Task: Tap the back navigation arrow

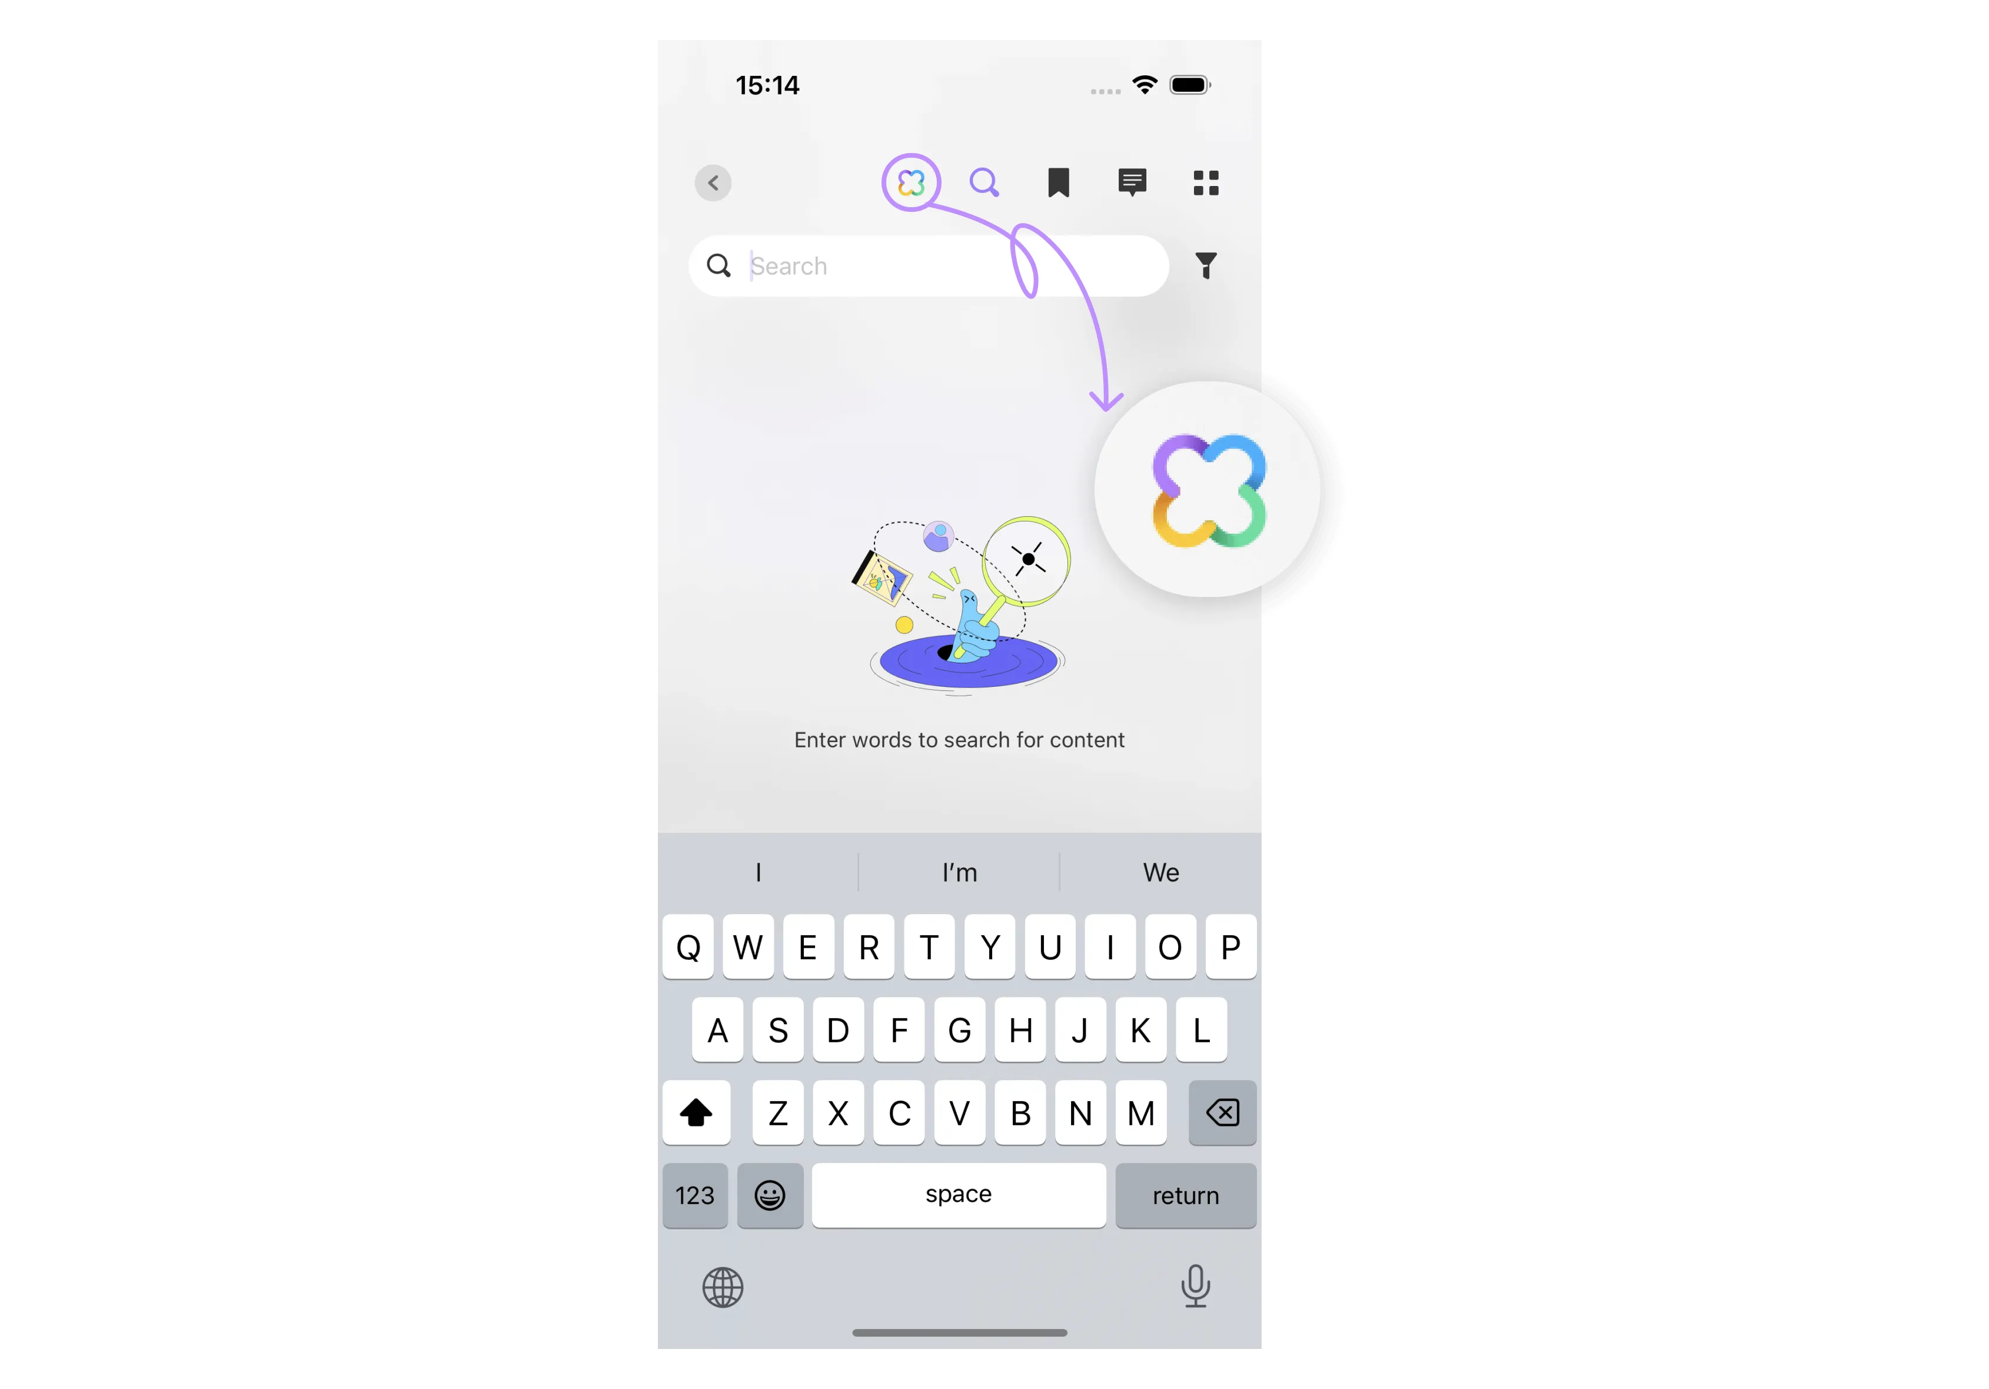Action: 712,181
